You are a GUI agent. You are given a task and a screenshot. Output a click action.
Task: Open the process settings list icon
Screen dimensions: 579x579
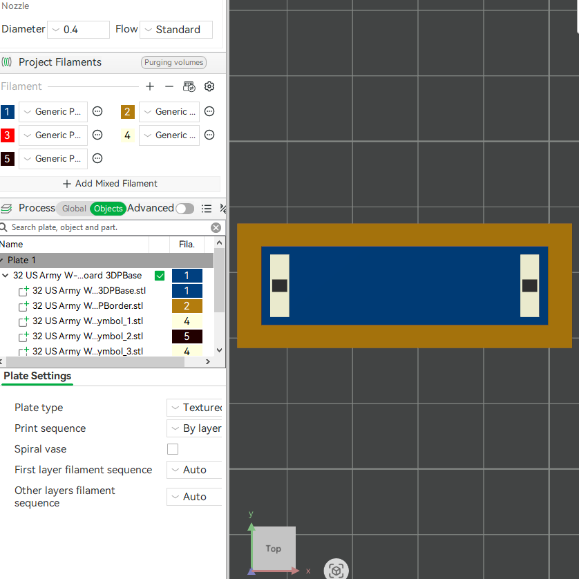click(207, 209)
